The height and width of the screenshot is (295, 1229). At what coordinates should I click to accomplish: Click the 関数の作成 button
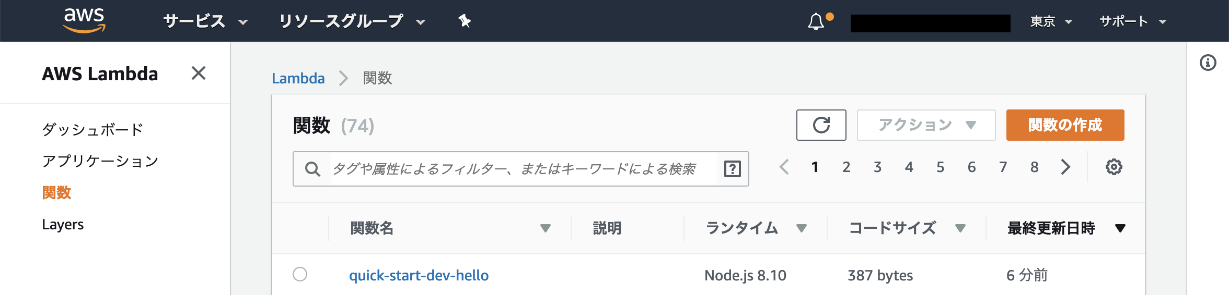click(x=1065, y=125)
